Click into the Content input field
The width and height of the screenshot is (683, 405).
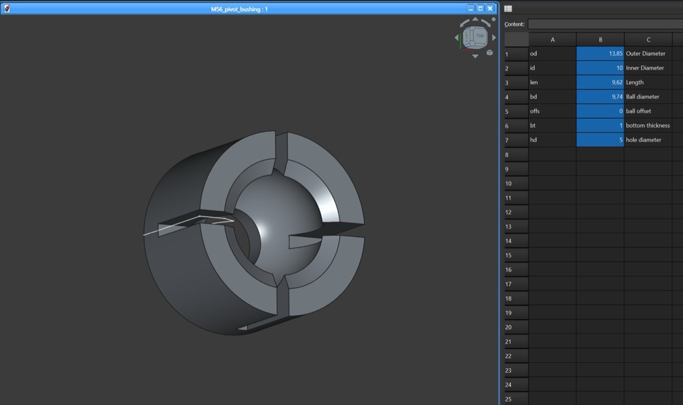tap(605, 24)
